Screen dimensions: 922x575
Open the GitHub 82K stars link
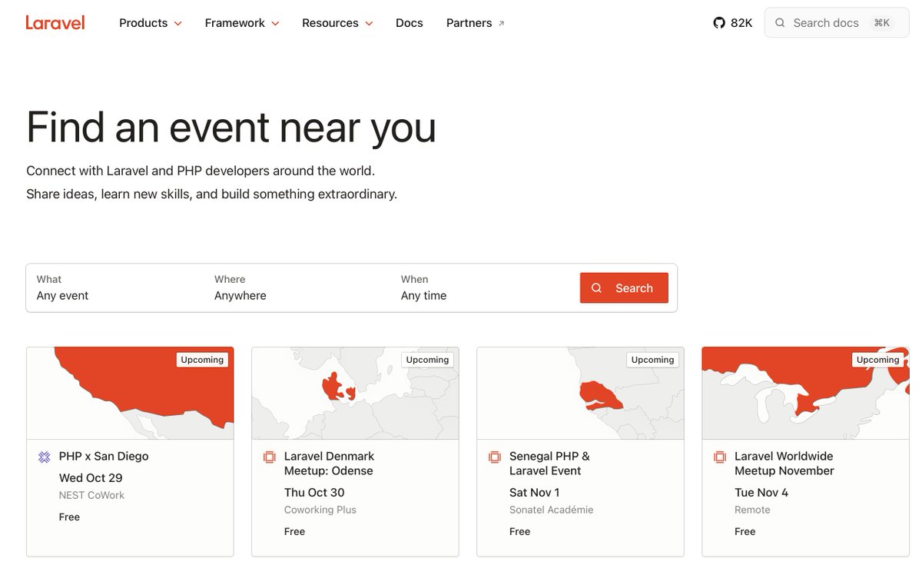coord(732,23)
